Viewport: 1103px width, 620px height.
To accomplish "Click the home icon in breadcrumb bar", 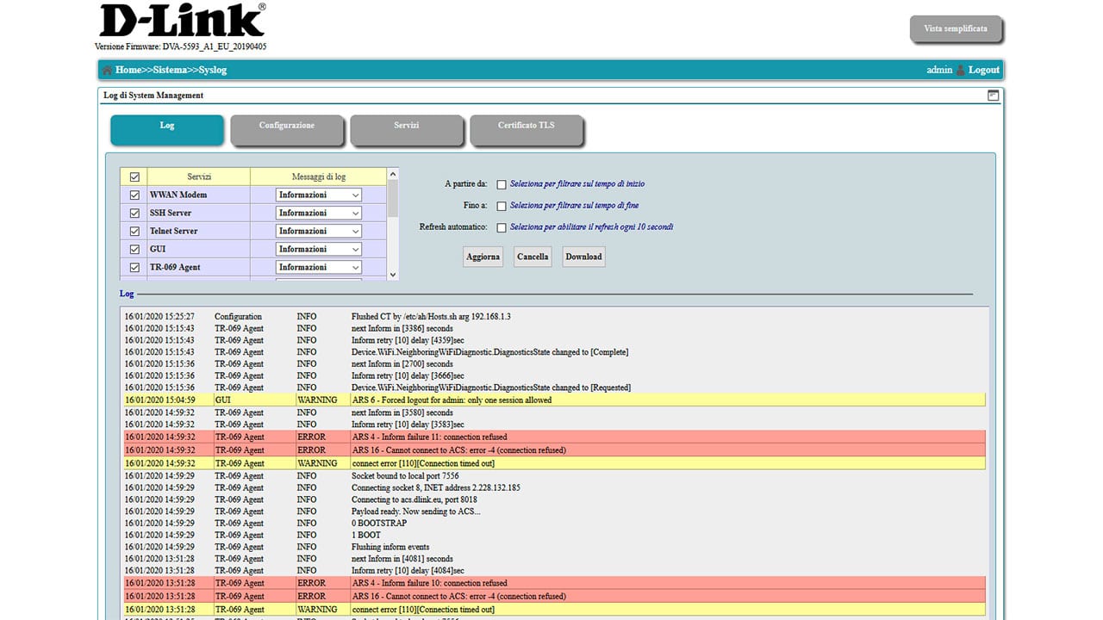I will click(107, 70).
